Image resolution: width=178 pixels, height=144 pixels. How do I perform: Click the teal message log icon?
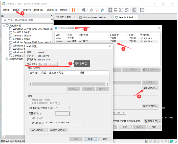[171, 141]
